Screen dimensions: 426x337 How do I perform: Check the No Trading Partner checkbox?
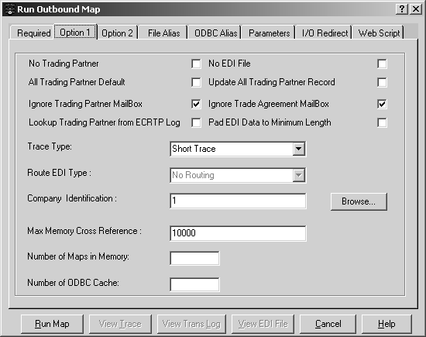[x=196, y=64]
